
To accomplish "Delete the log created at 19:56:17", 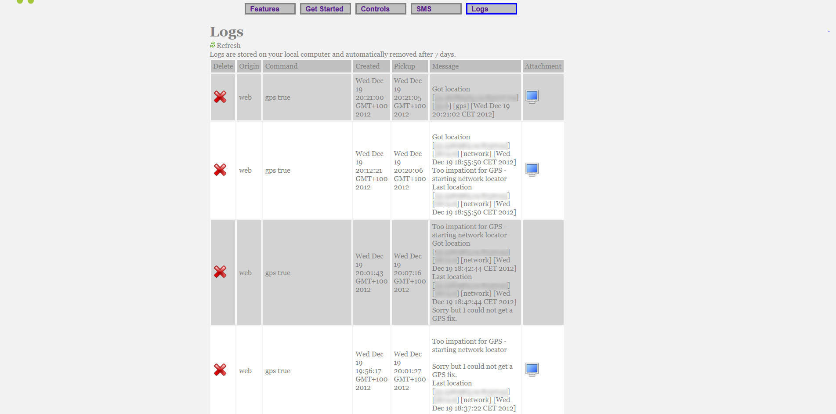I will (x=220, y=370).
